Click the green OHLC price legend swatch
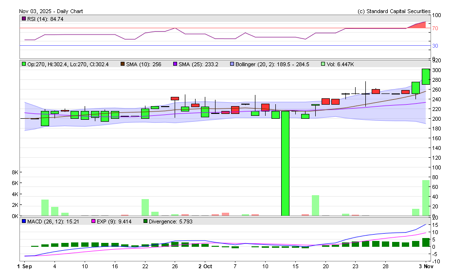 pos(23,64)
